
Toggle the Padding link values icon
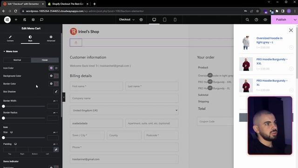tap(56, 149)
